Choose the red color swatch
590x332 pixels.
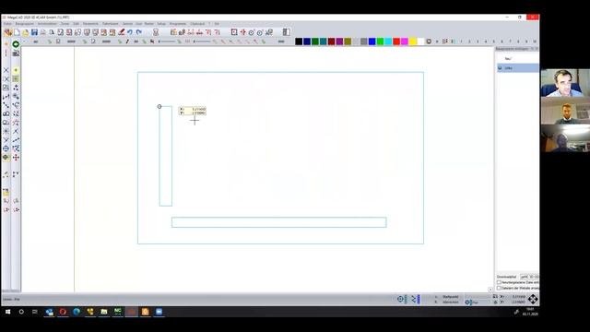coord(396,41)
